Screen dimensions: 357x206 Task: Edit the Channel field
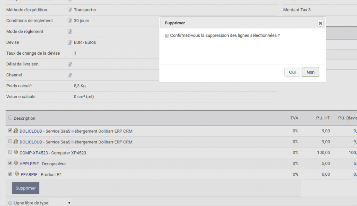coord(69,75)
